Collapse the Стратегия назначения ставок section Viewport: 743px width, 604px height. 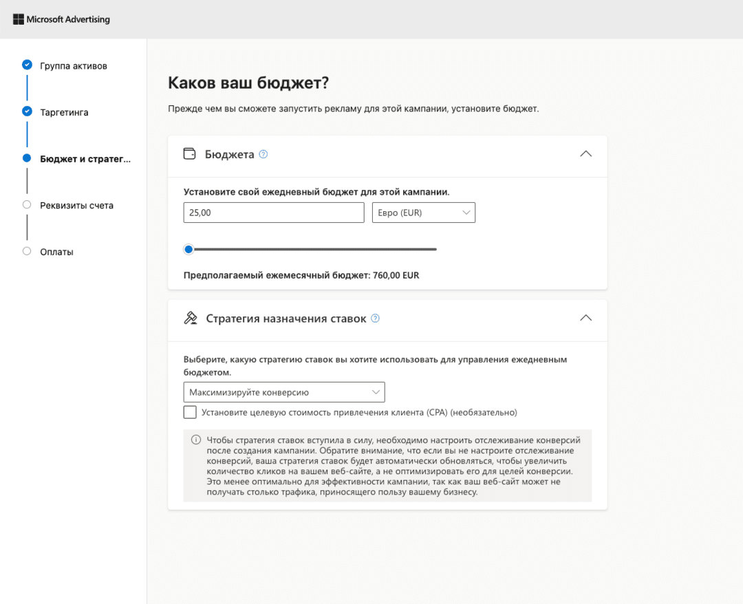585,318
